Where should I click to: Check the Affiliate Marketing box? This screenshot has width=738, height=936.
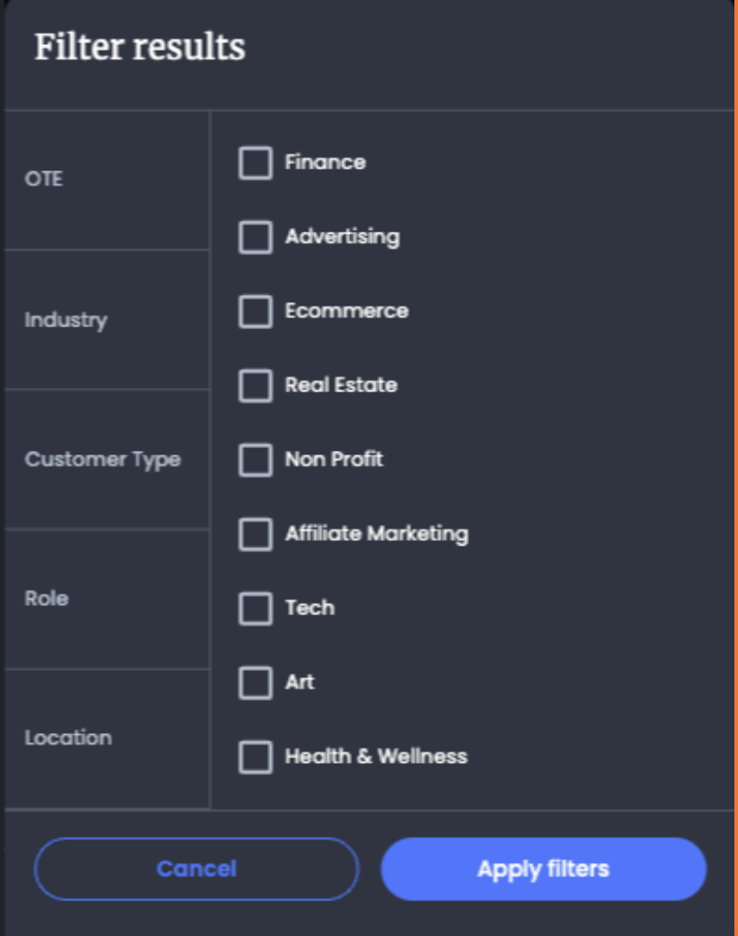click(x=255, y=534)
